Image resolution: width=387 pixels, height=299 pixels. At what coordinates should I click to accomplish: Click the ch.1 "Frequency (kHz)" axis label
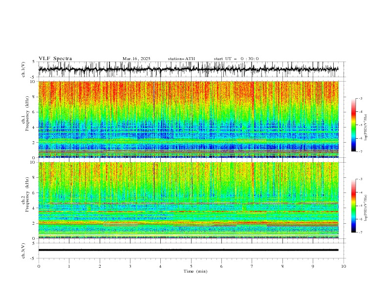tap(27, 113)
